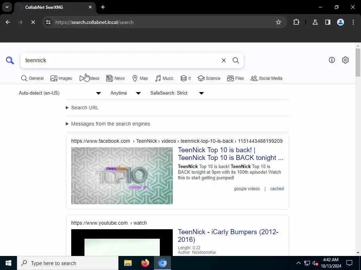This screenshot has height=270, width=361.
Task: Open the network tray icon
Action: click(307, 263)
